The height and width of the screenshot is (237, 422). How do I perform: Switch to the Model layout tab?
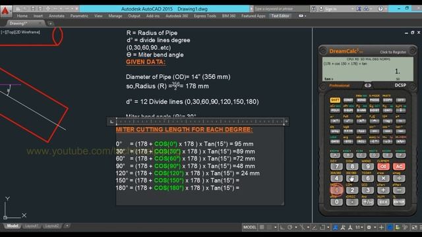pyautogui.click(x=13, y=226)
